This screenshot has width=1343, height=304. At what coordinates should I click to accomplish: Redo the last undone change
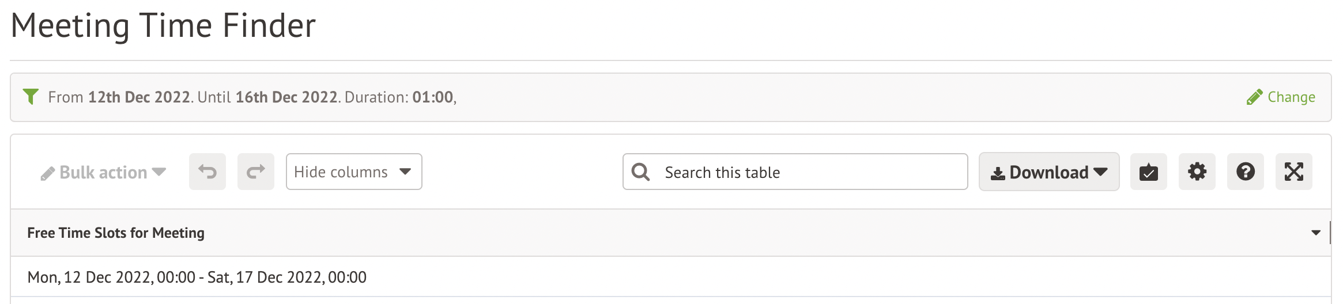[x=256, y=172]
